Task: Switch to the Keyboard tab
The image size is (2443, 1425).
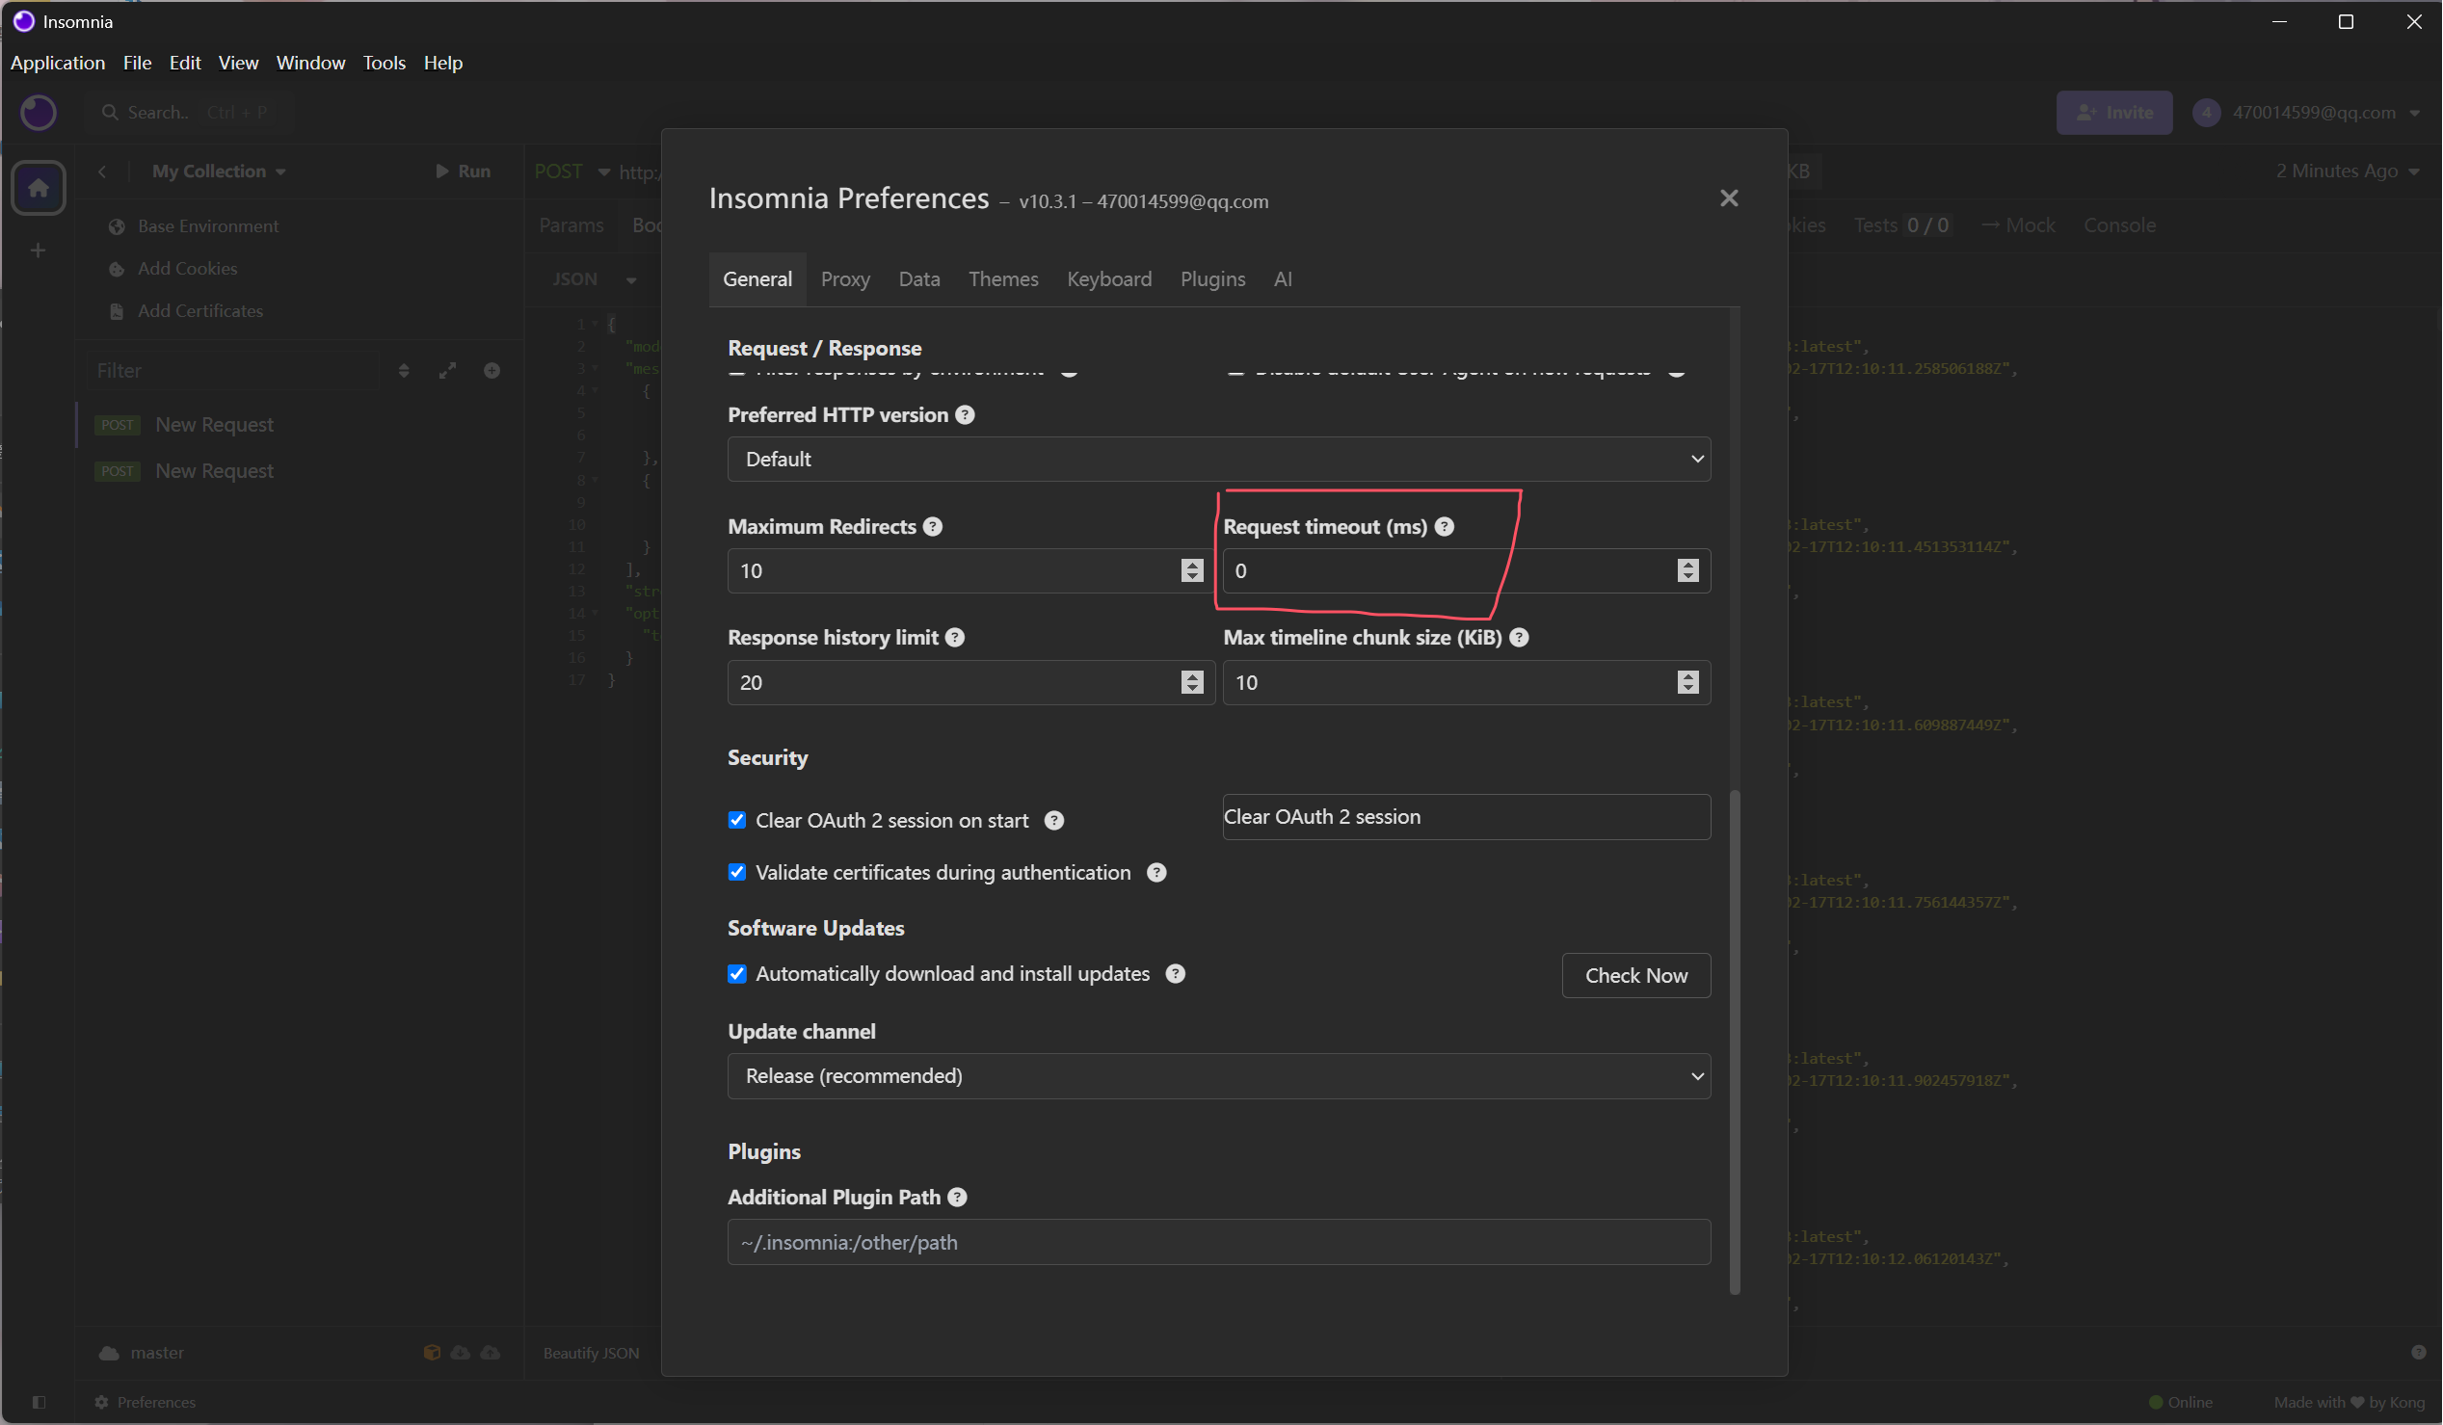Action: click(x=1110, y=279)
